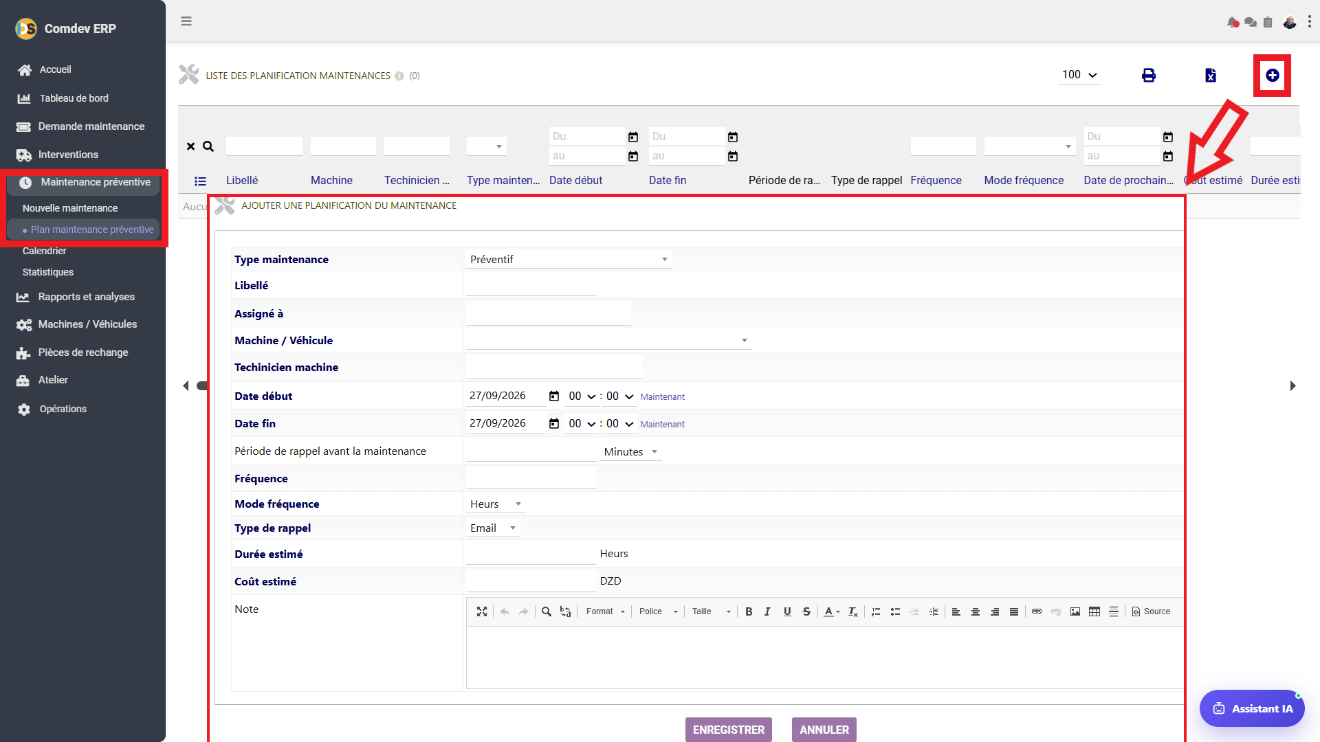Insert a link in the Note editor

pos(1037,611)
